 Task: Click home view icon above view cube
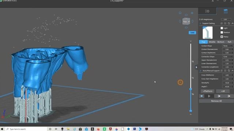point(180,13)
